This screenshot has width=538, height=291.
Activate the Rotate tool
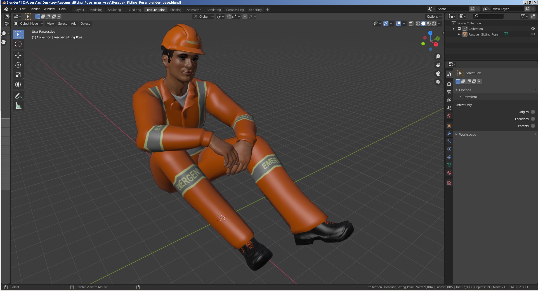18,65
